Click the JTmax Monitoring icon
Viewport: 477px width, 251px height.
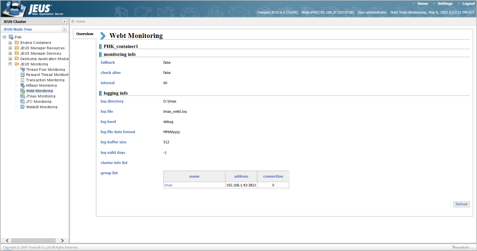[x=22, y=96]
